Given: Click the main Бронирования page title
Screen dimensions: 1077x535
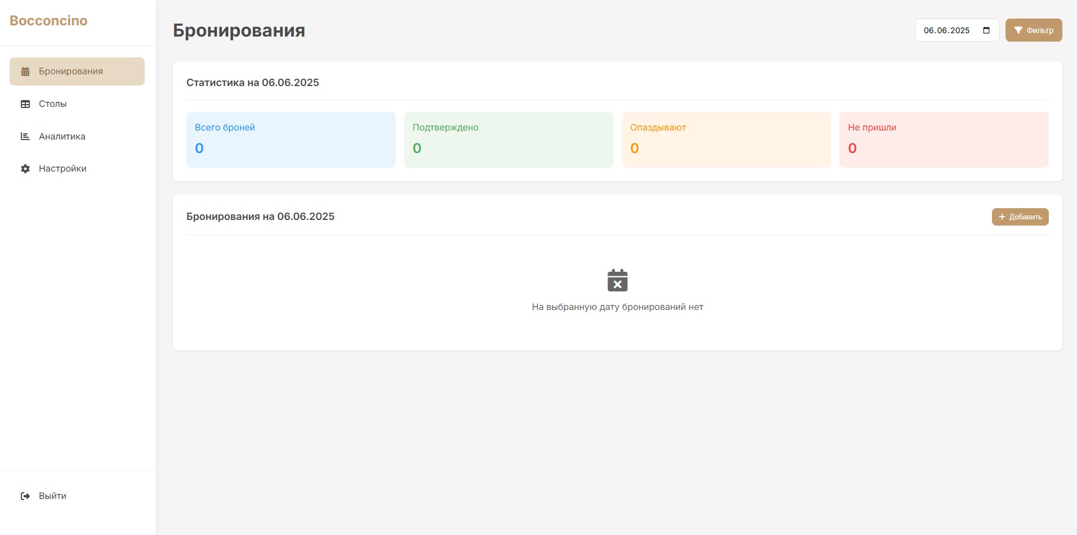Looking at the screenshot, I should pos(239,30).
